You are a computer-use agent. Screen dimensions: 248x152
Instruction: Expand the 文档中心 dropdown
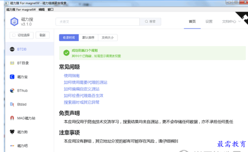point(231,22)
